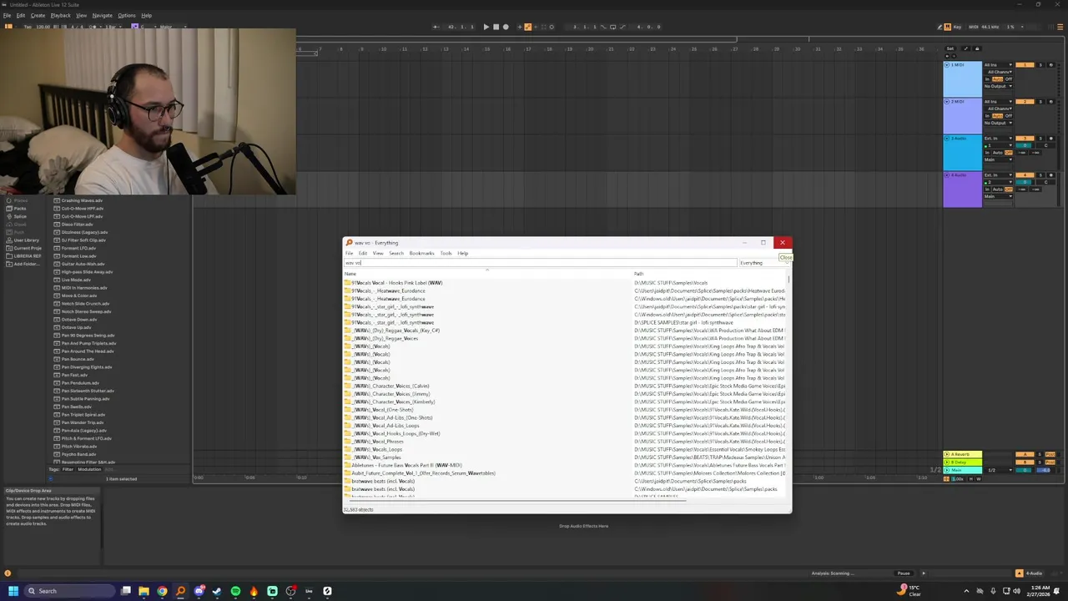
Task: Open the Playback menu in Ableton
Action: (x=60, y=15)
